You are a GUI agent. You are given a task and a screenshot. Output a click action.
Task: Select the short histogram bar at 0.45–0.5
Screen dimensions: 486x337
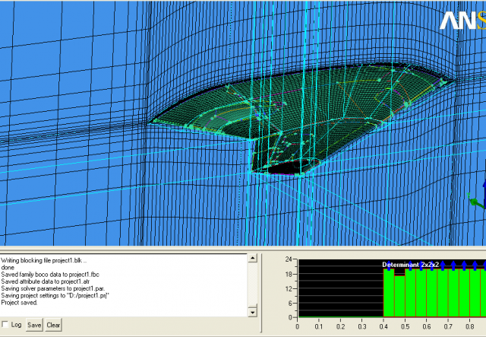399,297
